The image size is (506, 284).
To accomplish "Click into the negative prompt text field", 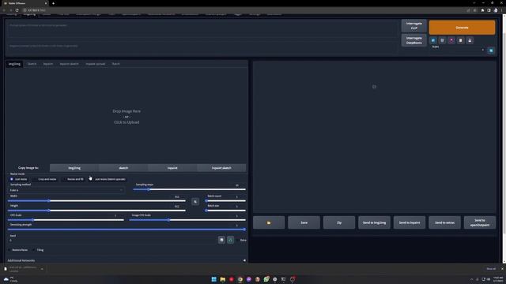I will (x=202, y=49).
